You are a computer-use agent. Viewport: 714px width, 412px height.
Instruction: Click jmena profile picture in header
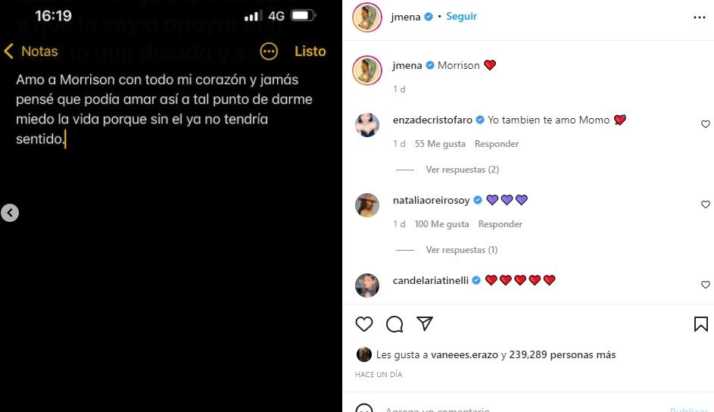point(367,17)
